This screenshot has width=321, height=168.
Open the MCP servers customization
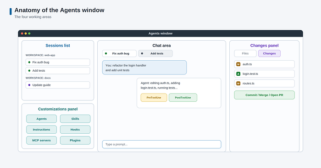[x=41, y=140]
